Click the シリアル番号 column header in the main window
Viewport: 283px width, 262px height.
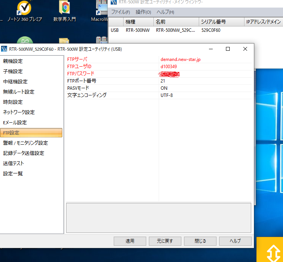point(221,22)
